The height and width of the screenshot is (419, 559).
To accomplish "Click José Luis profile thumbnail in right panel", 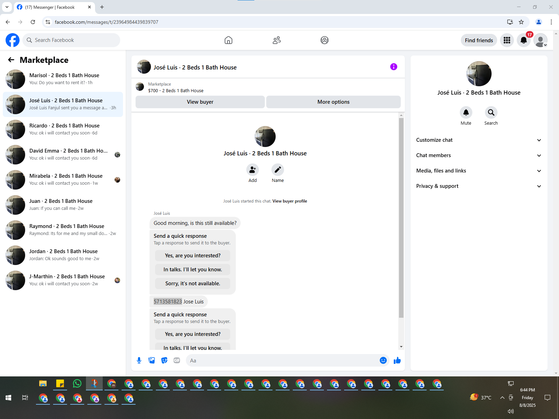I will click(479, 74).
